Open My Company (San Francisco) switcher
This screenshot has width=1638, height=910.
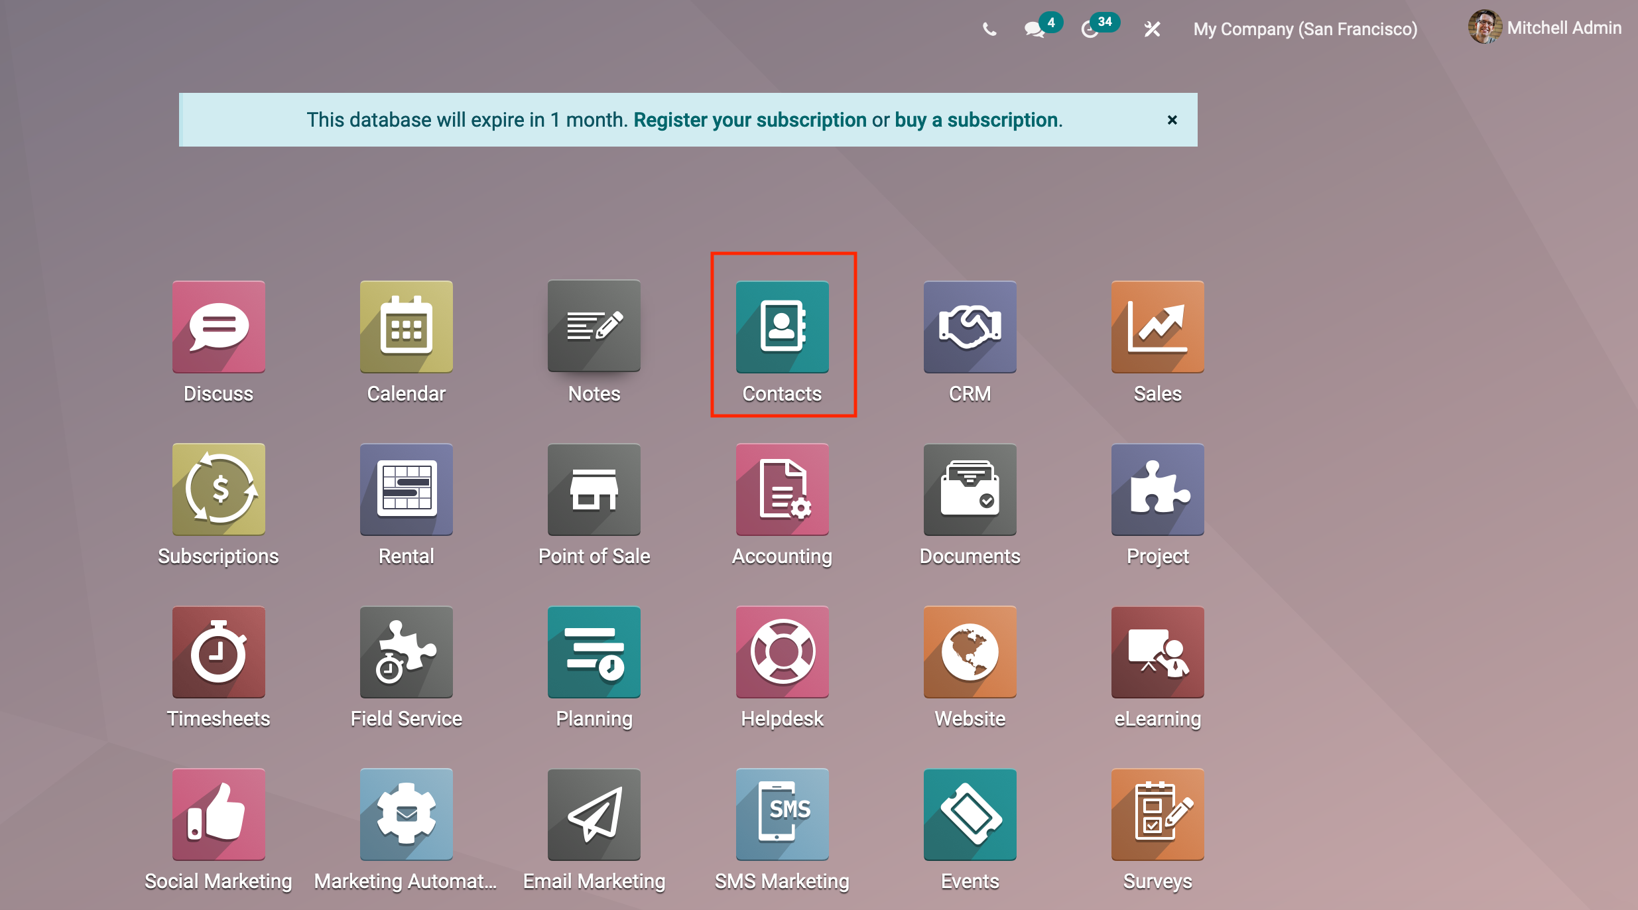point(1305,29)
